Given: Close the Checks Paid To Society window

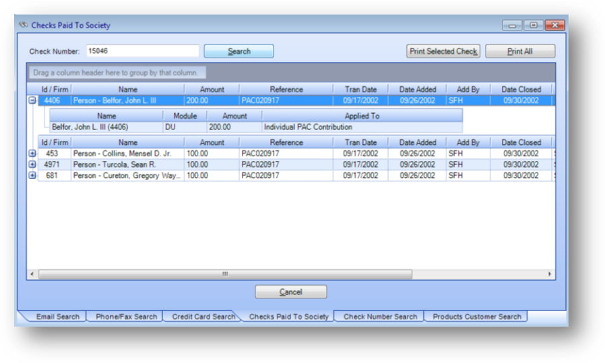Looking at the screenshot, I should (555, 25).
